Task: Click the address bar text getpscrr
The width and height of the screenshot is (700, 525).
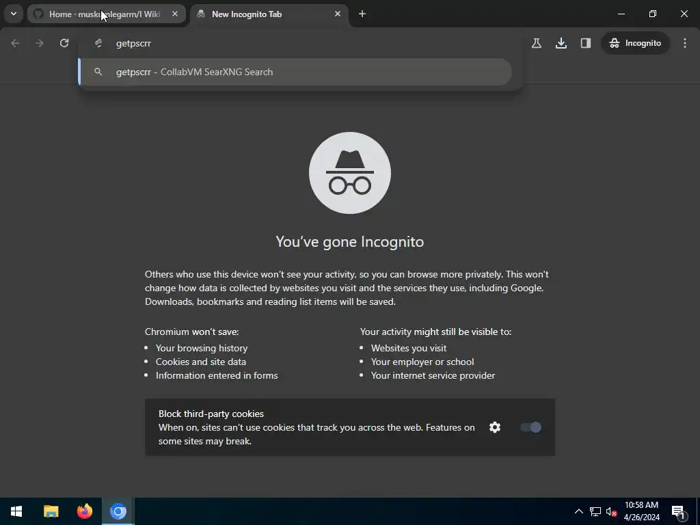Action: point(133,43)
